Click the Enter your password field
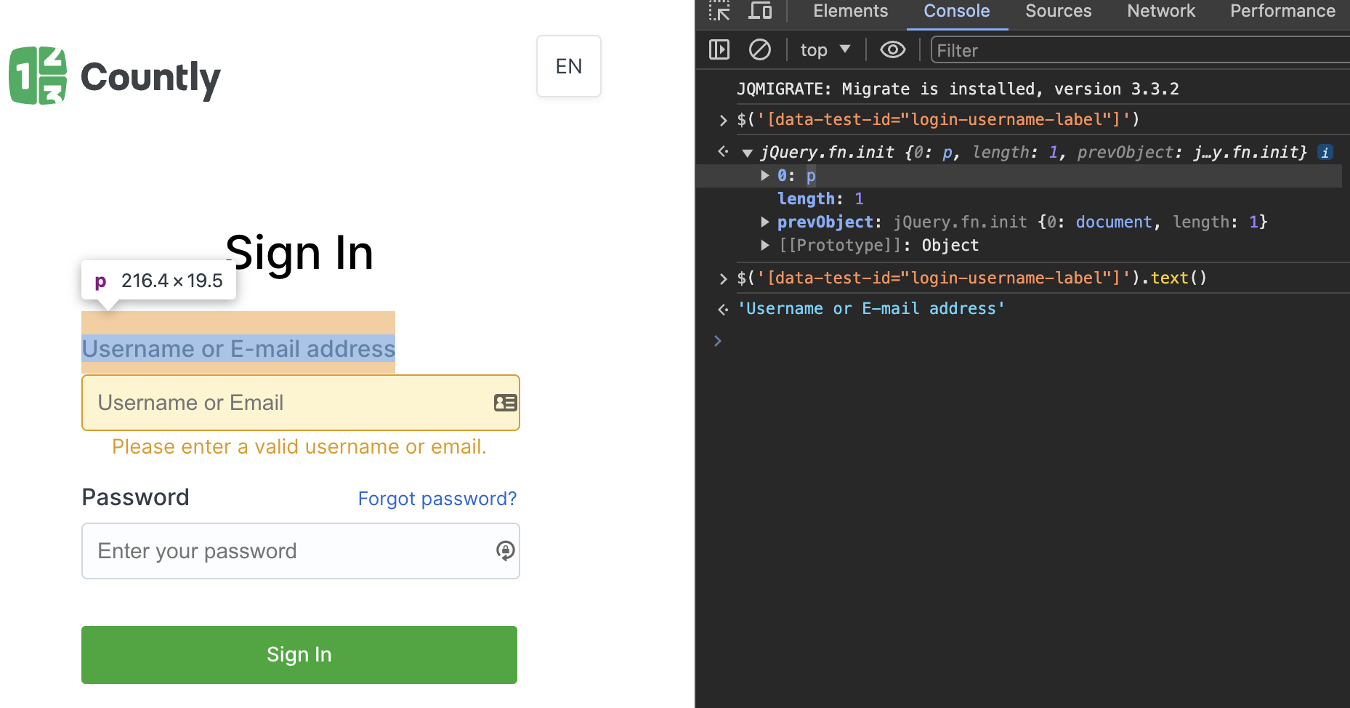Image resolution: width=1350 pixels, height=708 pixels. (301, 551)
